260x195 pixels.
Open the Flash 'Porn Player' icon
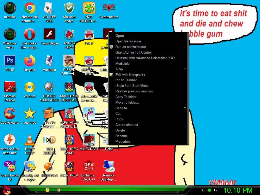point(50,37)
